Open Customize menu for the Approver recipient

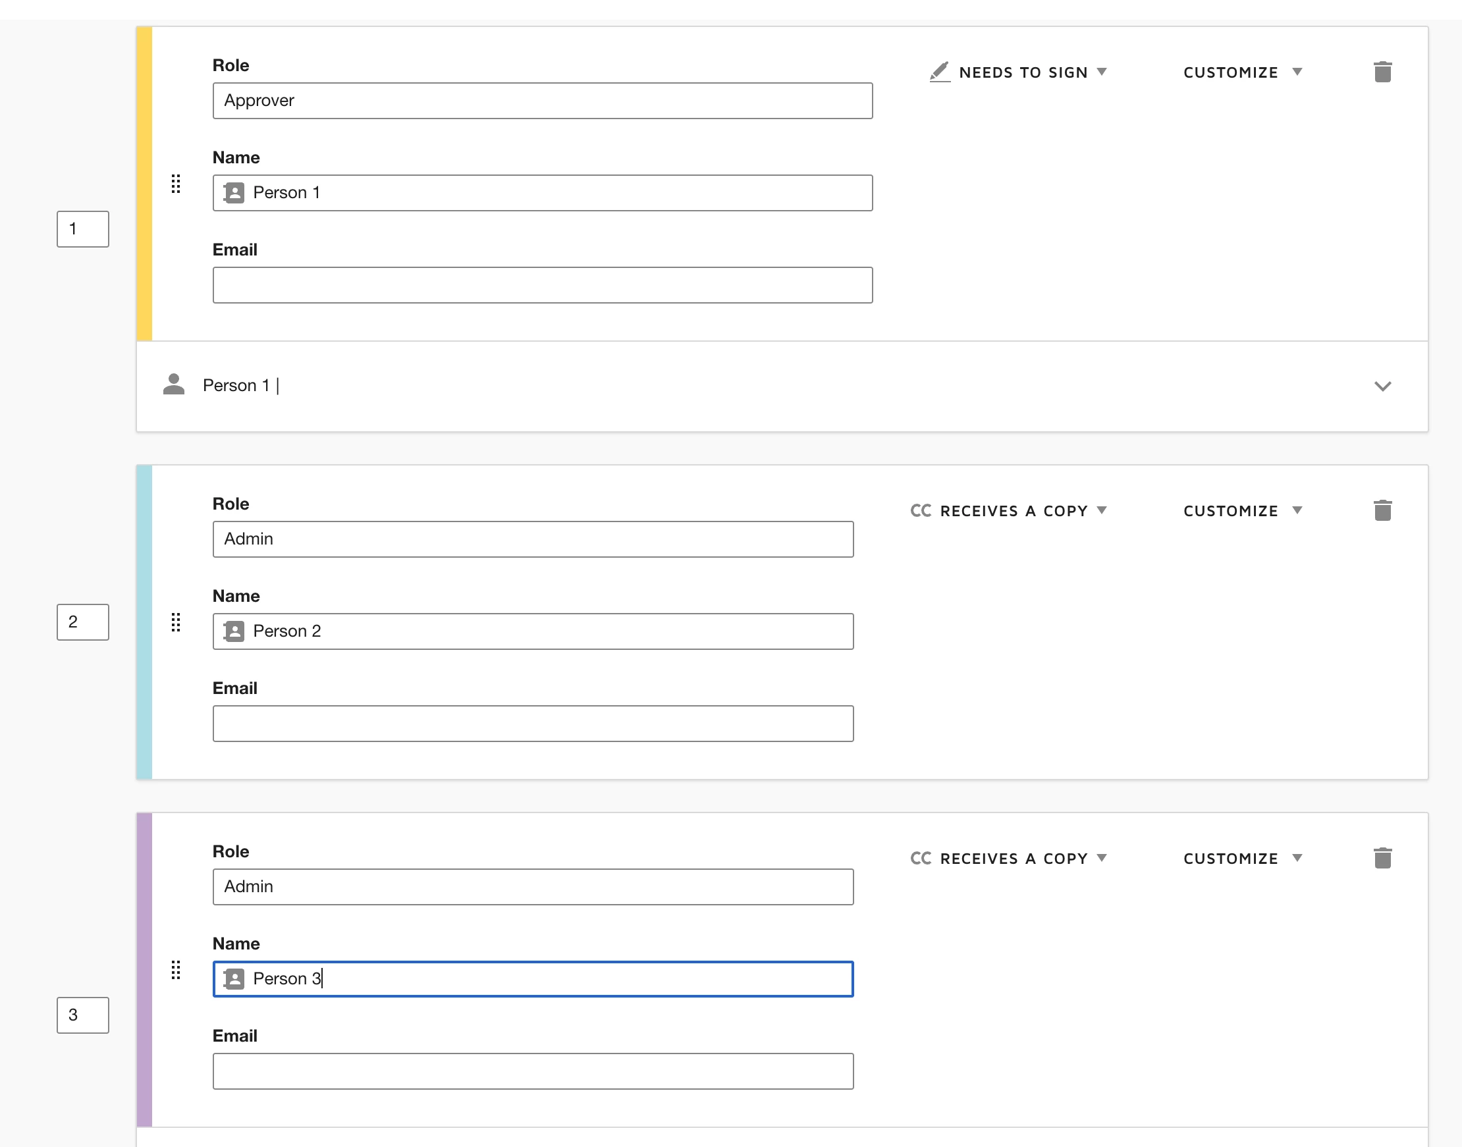pos(1242,72)
